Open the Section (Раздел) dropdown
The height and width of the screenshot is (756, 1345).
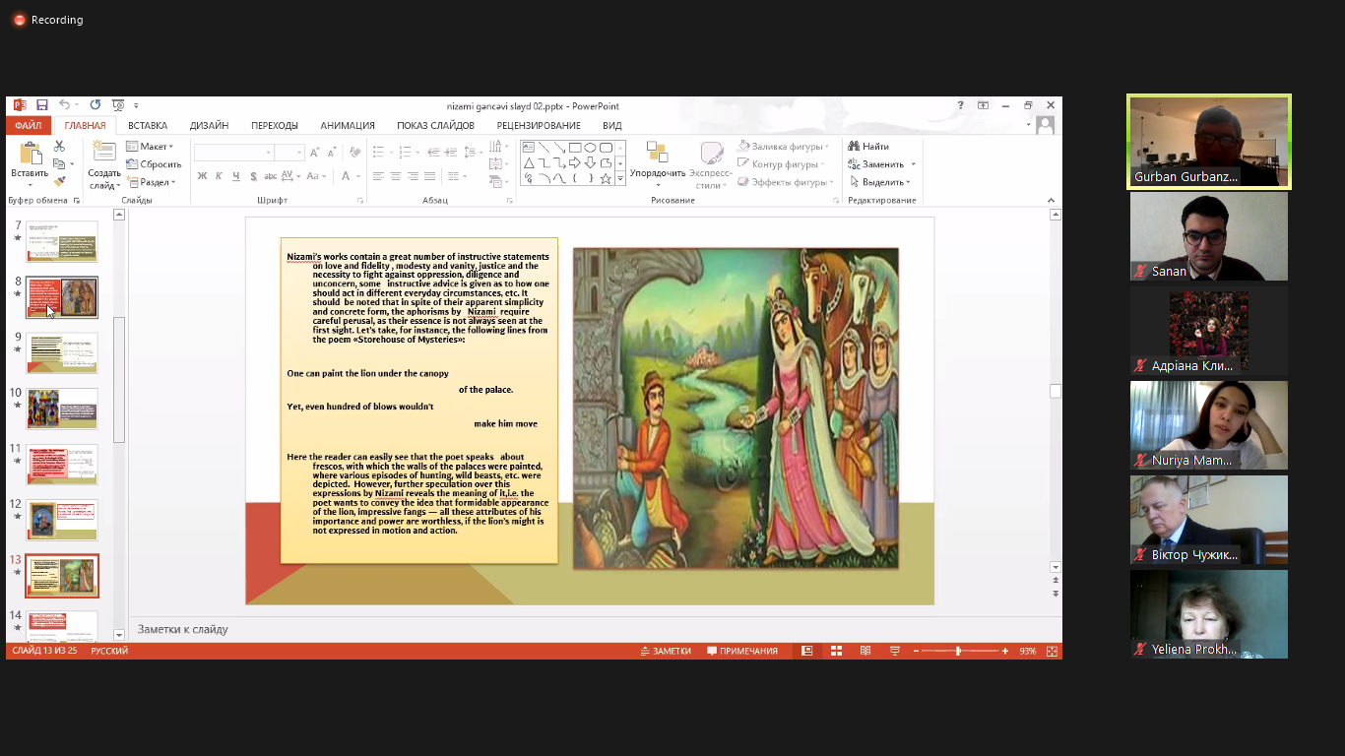(x=152, y=182)
